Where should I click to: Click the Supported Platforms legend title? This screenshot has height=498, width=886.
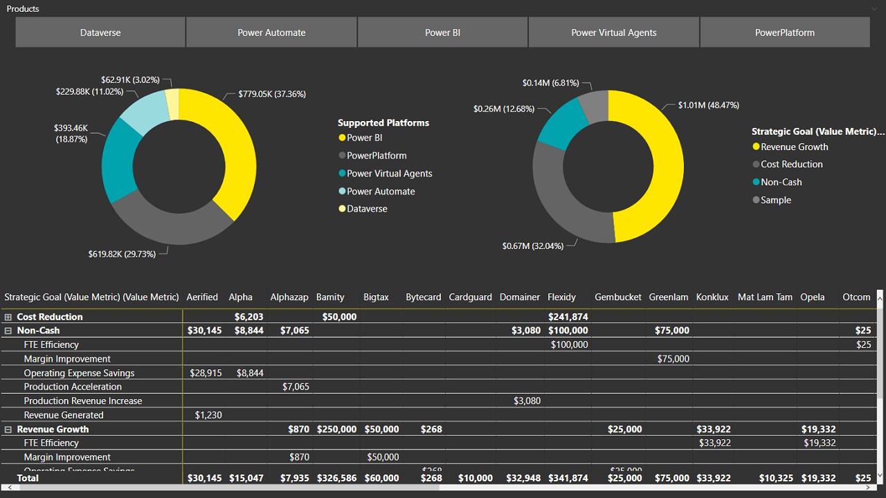pyautogui.click(x=383, y=122)
